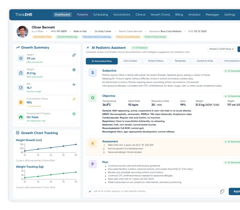Click the sparkle icon beside AI Pediatric Assistant
Viewport: 240px width, 210px height.
pos(88,48)
